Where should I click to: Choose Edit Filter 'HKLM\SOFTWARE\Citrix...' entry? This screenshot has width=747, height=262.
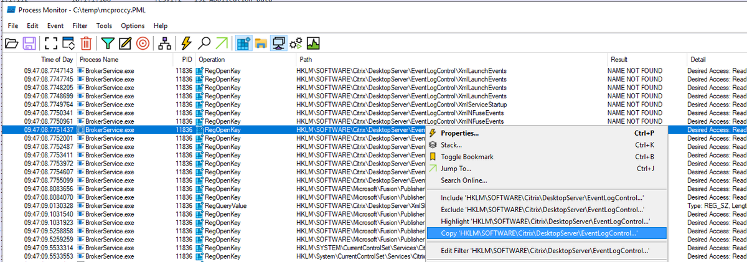[x=546, y=251]
